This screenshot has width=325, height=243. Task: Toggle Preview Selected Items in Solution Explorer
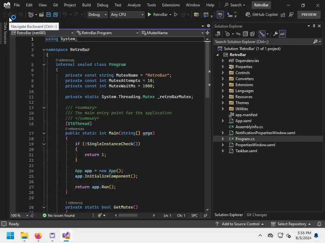point(282,34)
